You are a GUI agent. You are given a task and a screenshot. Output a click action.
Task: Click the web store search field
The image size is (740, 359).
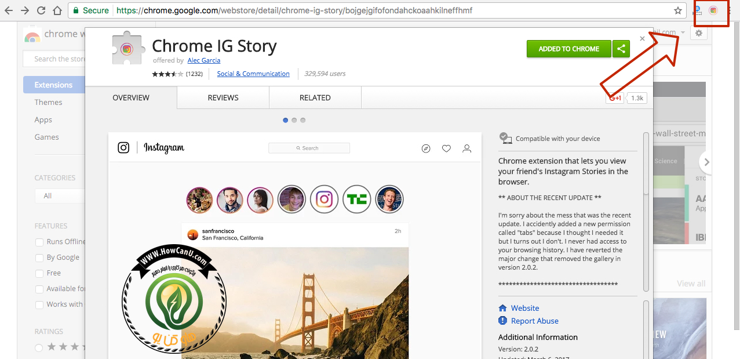54,59
